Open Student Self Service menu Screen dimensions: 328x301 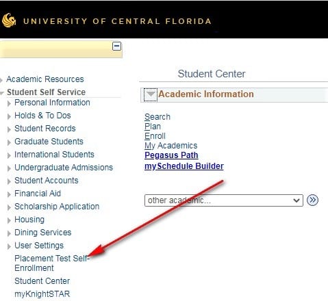coord(46,92)
